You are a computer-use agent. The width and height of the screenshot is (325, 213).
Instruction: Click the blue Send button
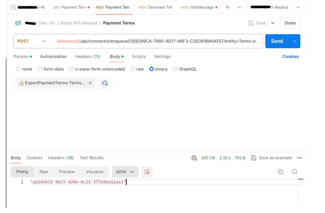pos(277,41)
